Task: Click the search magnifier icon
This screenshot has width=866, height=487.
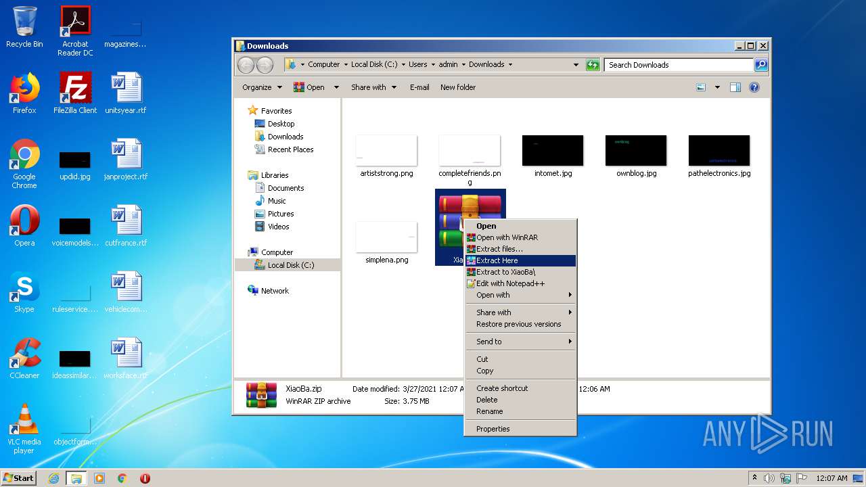Action: [761, 65]
